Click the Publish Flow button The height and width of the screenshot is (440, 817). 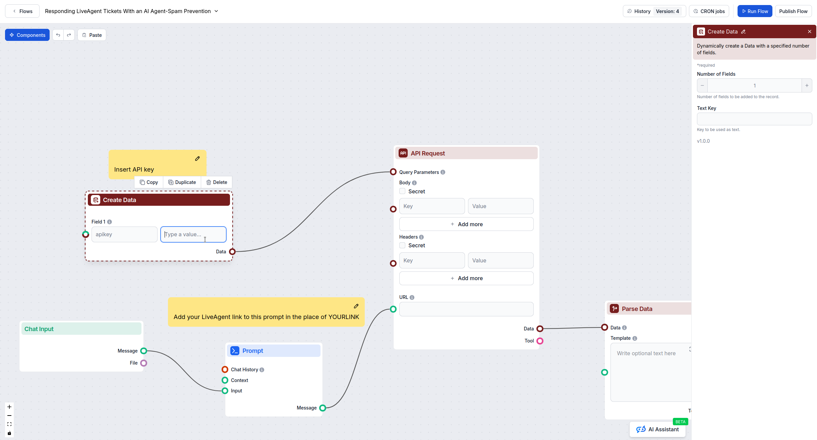point(794,11)
